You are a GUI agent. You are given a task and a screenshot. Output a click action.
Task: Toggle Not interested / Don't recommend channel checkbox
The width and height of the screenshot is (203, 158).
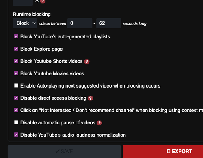[16, 110]
